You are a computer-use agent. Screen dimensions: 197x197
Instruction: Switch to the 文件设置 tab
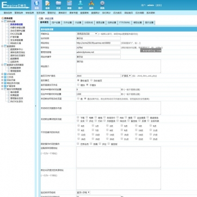(67, 23)
